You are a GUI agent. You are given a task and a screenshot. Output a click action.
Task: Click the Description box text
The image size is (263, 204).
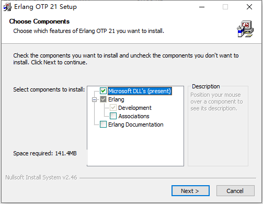(216, 101)
